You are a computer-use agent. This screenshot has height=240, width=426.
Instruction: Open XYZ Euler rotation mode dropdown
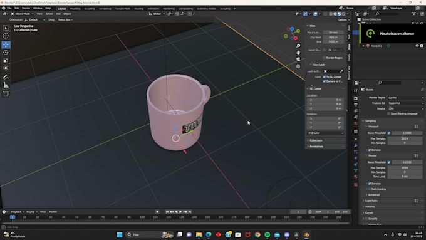(326, 133)
